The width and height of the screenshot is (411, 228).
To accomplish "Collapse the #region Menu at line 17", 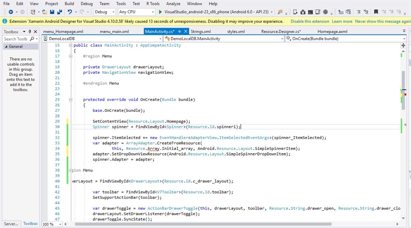I will [71, 56].
